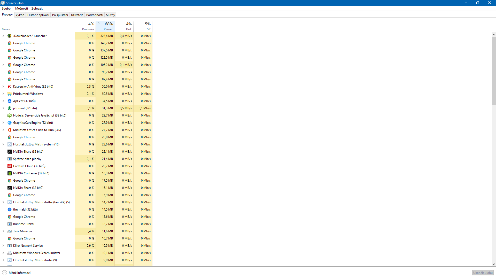496x279 pixels.
Task: Click the Hostitel služby: Místní služba (9) icon
Action: click(x=10, y=260)
